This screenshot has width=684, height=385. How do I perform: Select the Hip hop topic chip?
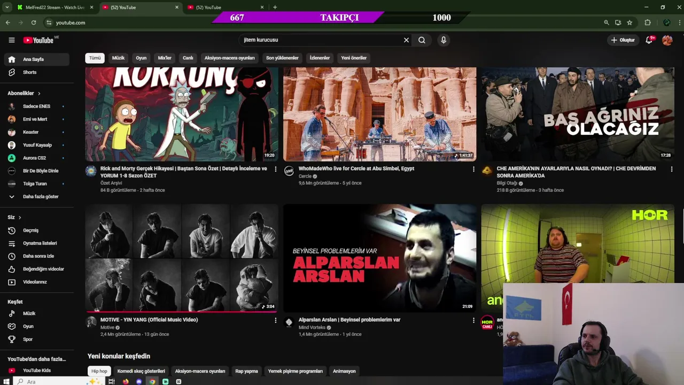[99, 371]
